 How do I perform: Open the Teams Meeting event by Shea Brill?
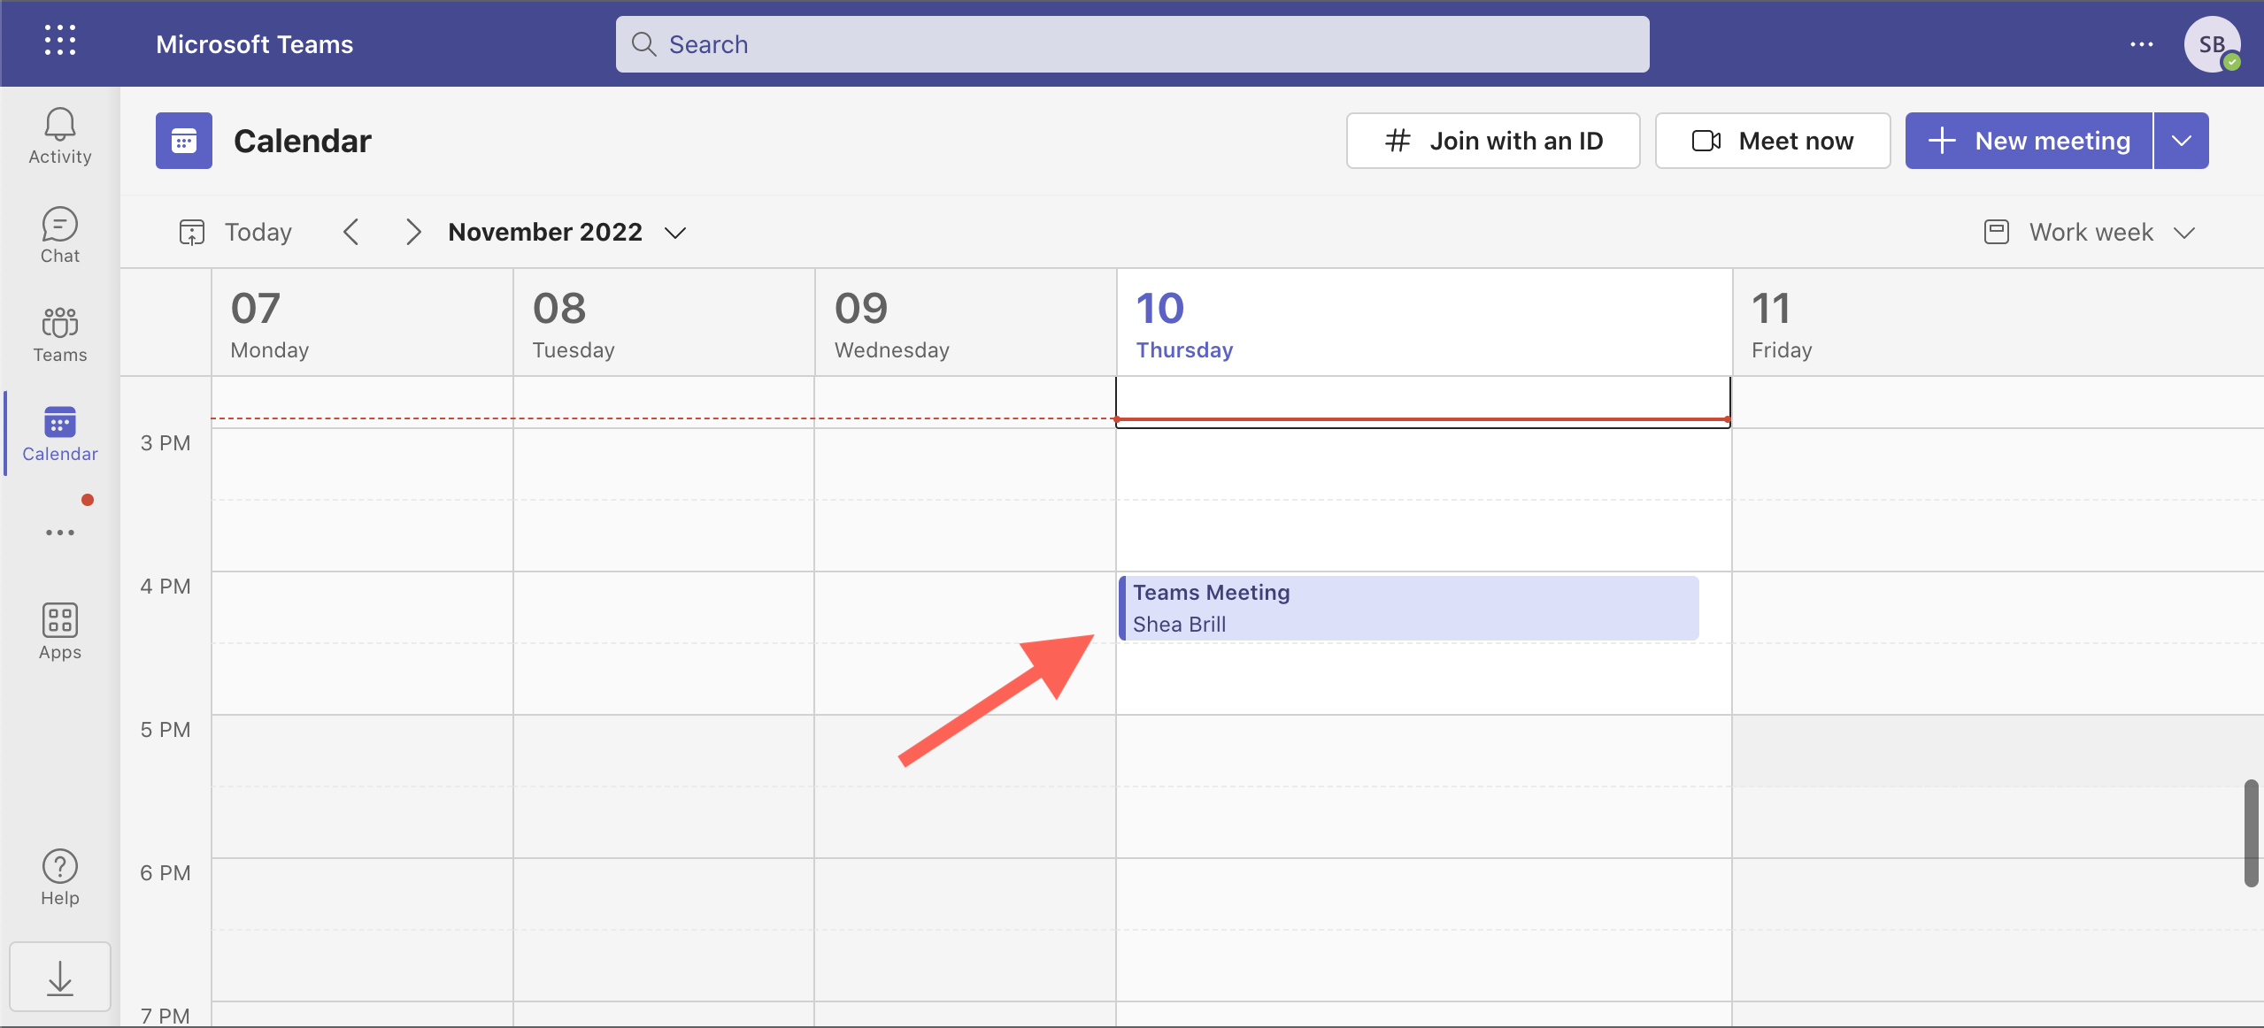(x=1409, y=608)
